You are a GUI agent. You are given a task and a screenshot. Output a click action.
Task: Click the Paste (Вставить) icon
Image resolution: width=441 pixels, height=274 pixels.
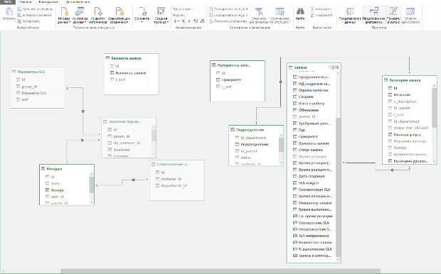[9, 12]
